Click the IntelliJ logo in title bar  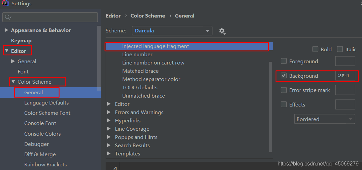coord(5,3)
